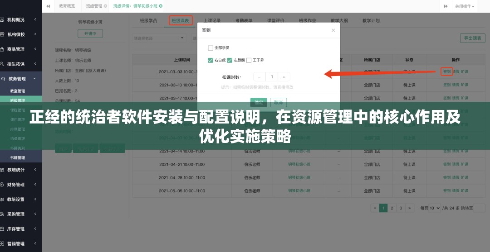The height and width of the screenshot is (252, 490).
Task: Open 钢琴初级小班 link in 2021-04-28 row
Action: pos(299,177)
